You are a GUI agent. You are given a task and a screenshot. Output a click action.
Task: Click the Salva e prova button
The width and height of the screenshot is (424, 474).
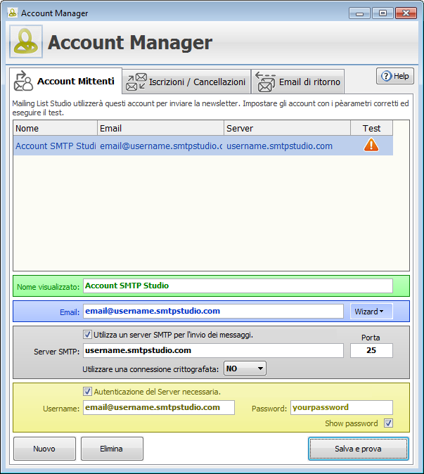click(x=359, y=448)
